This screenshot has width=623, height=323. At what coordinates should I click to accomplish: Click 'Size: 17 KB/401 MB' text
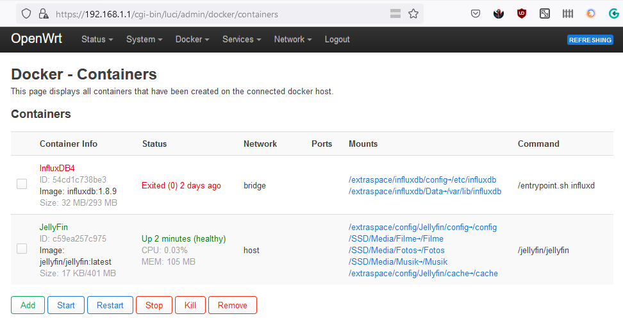click(x=78, y=274)
